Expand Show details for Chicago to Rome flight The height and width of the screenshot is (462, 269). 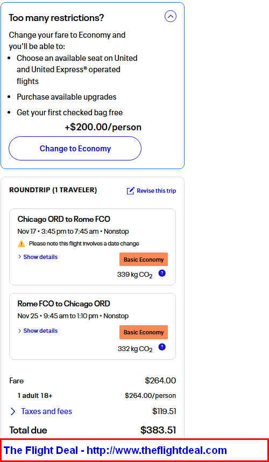click(x=40, y=257)
